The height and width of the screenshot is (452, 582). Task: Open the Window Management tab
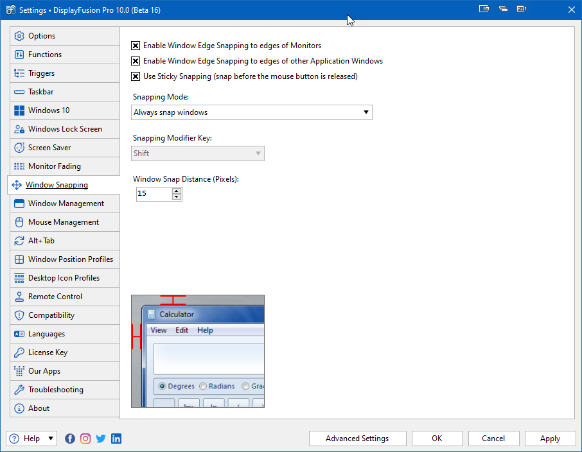pos(65,204)
